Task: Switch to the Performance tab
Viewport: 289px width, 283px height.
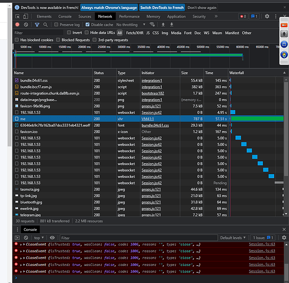Action: point(130,16)
